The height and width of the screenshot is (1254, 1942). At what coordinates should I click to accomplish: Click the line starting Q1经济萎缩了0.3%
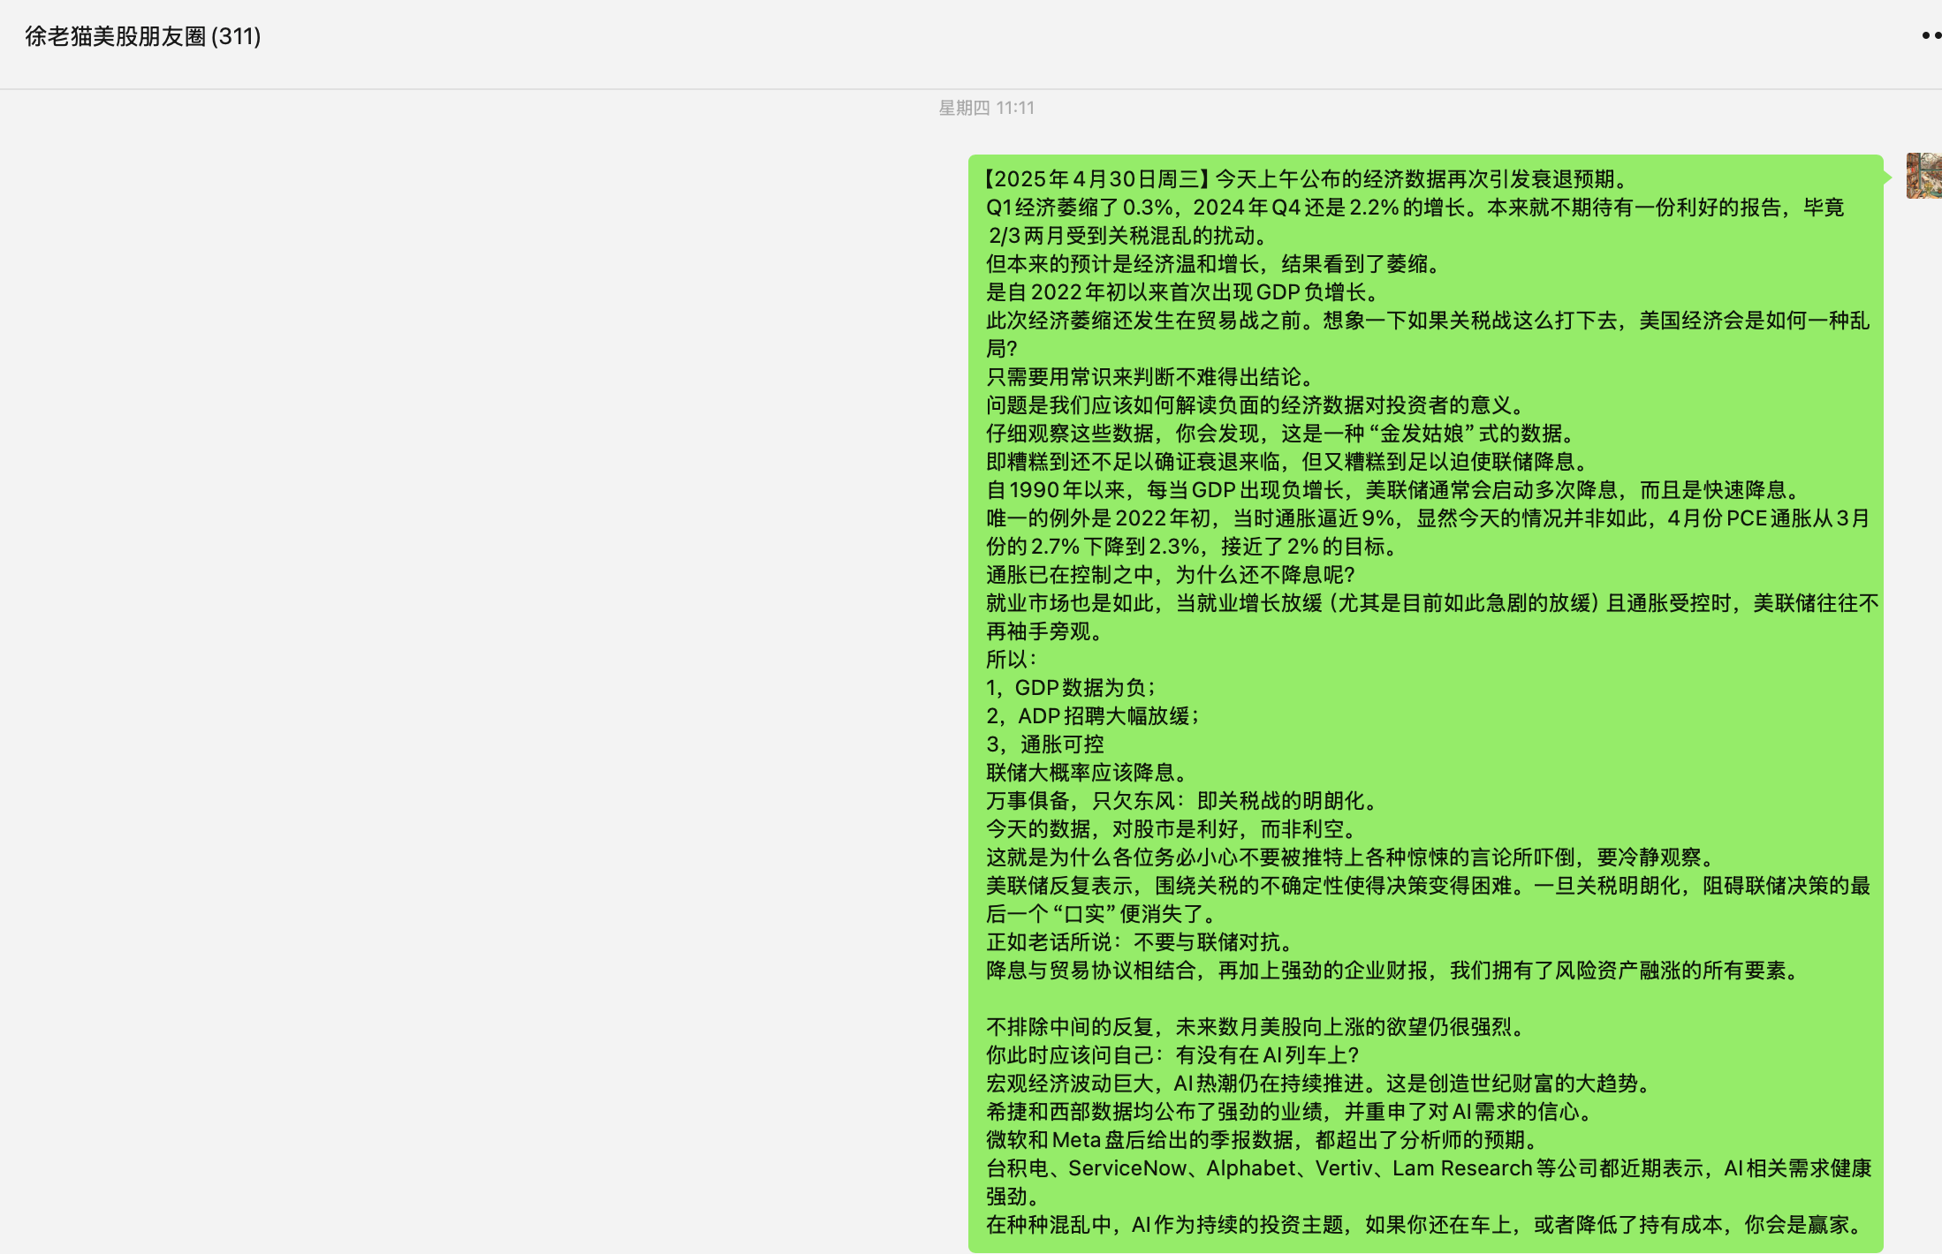[x=1414, y=208]
